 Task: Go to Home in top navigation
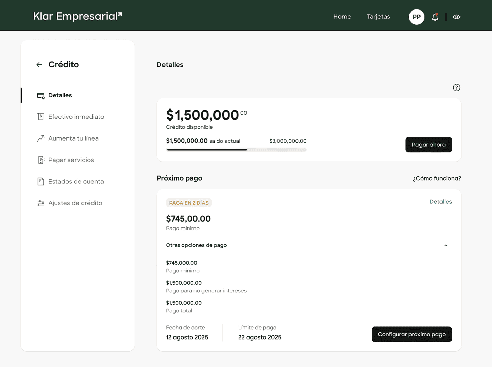tap(342, 17)
